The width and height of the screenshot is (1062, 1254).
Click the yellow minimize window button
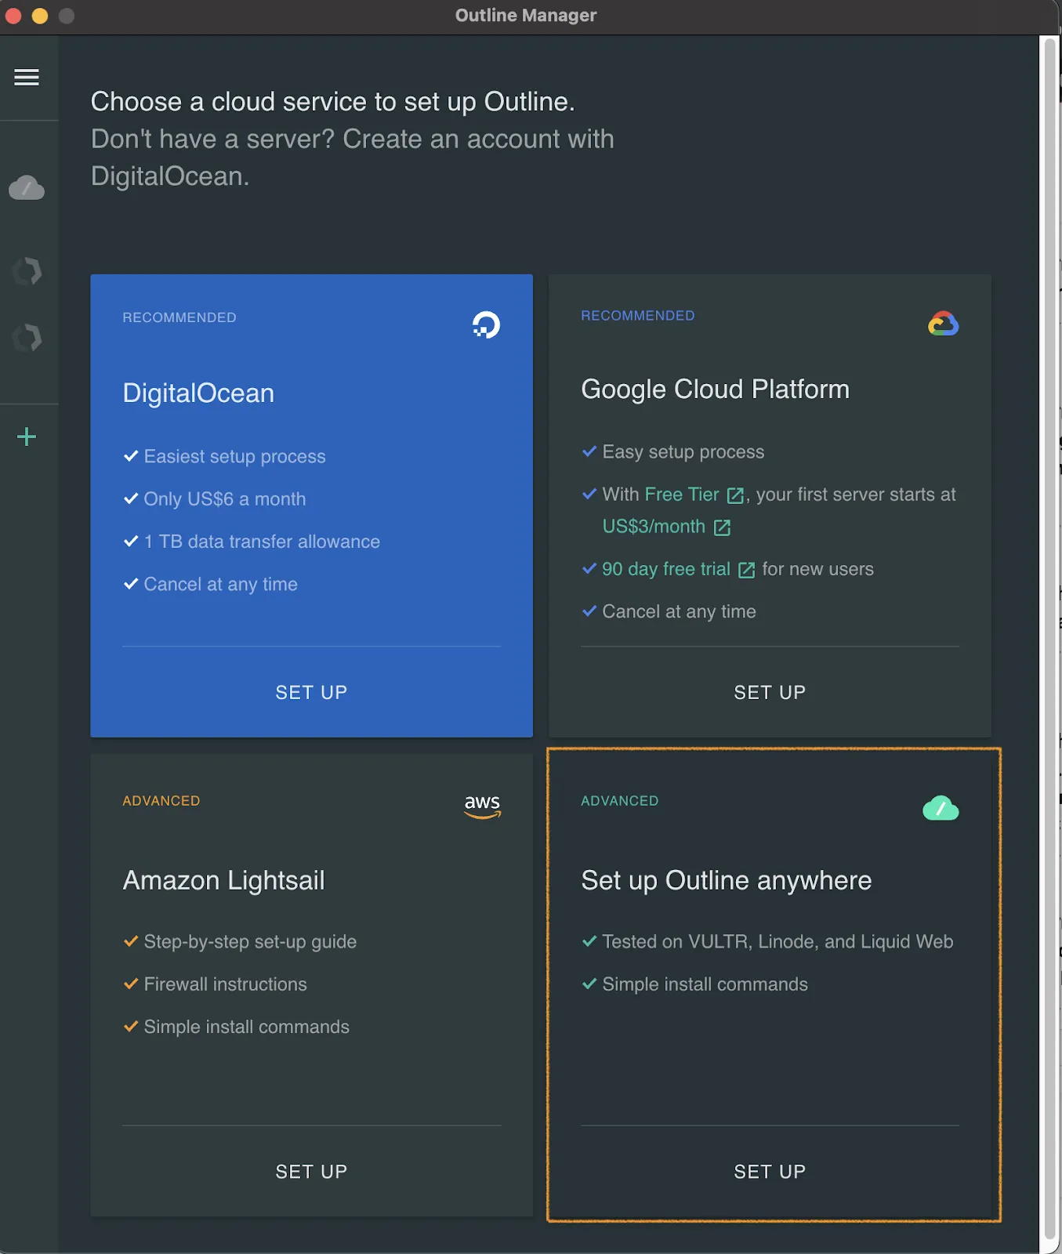40,16
